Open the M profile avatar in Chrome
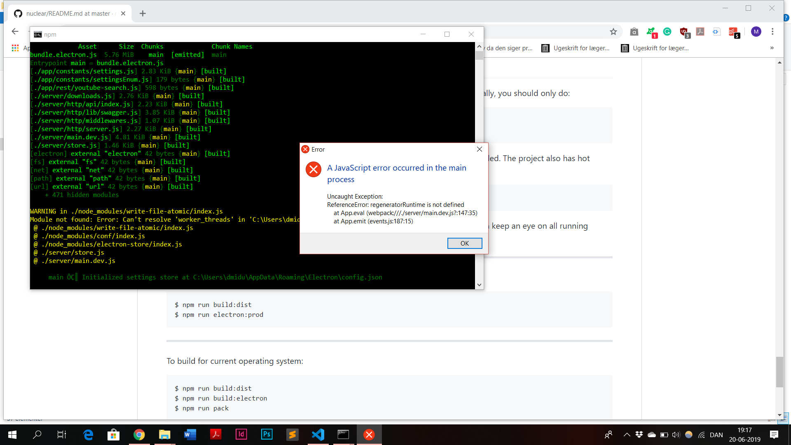791x445 pixels. point(756,31)
